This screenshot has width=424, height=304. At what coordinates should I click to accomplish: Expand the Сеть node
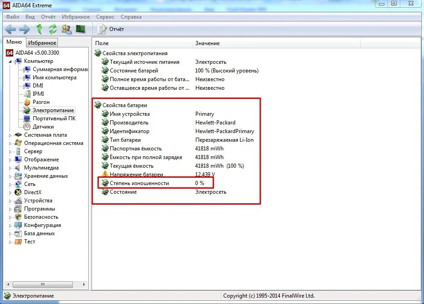click(x=10, y=184)
